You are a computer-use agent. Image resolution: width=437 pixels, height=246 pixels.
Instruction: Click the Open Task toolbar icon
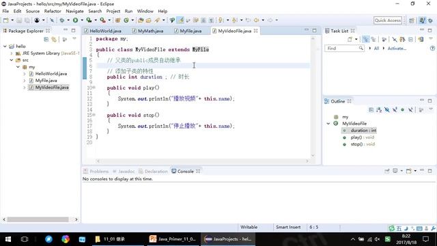pos(149,20)
